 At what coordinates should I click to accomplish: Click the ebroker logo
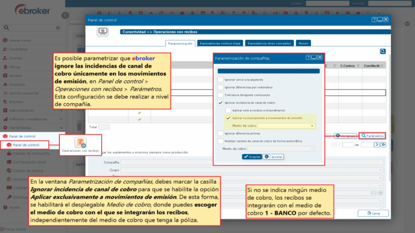[x=32, y=10]
